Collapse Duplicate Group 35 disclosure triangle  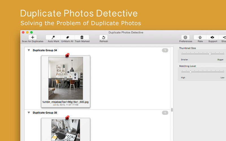click(x=29, y=113)
